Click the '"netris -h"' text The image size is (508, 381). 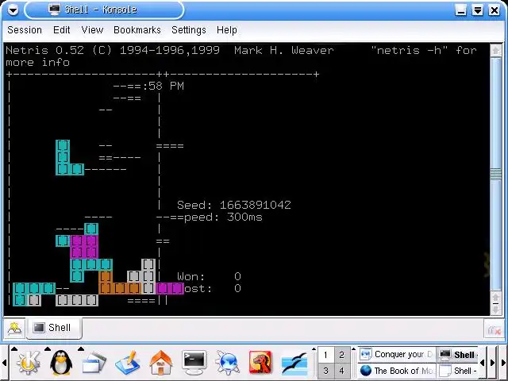click(410, 50)
